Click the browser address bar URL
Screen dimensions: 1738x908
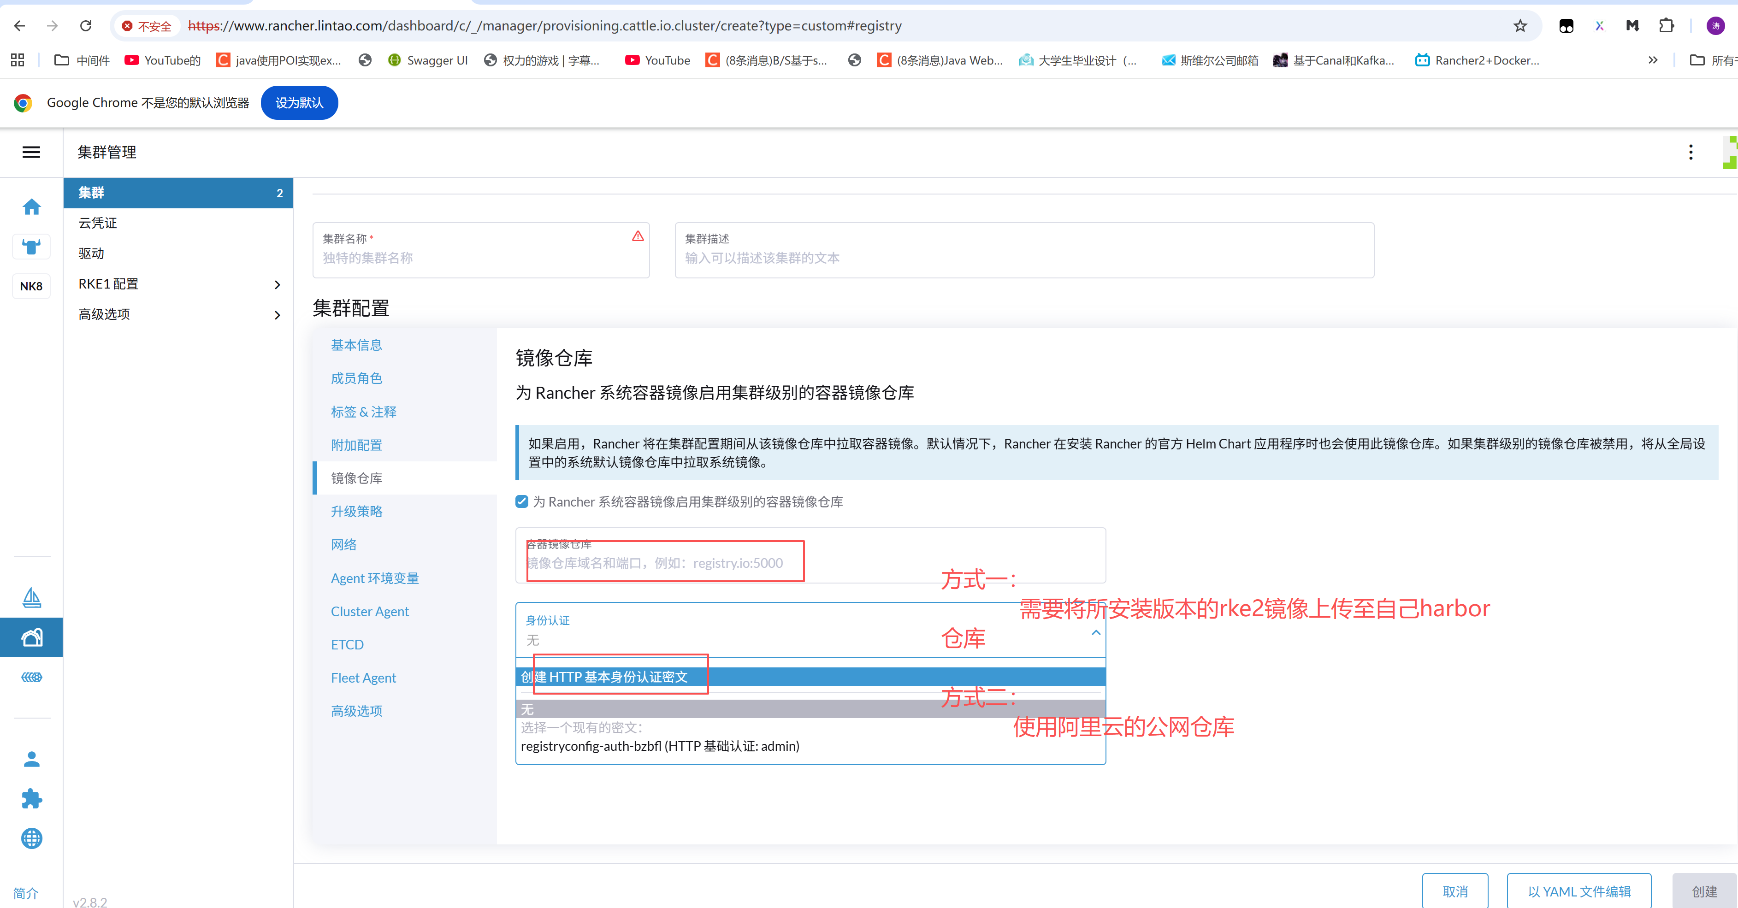coord(544,26)
